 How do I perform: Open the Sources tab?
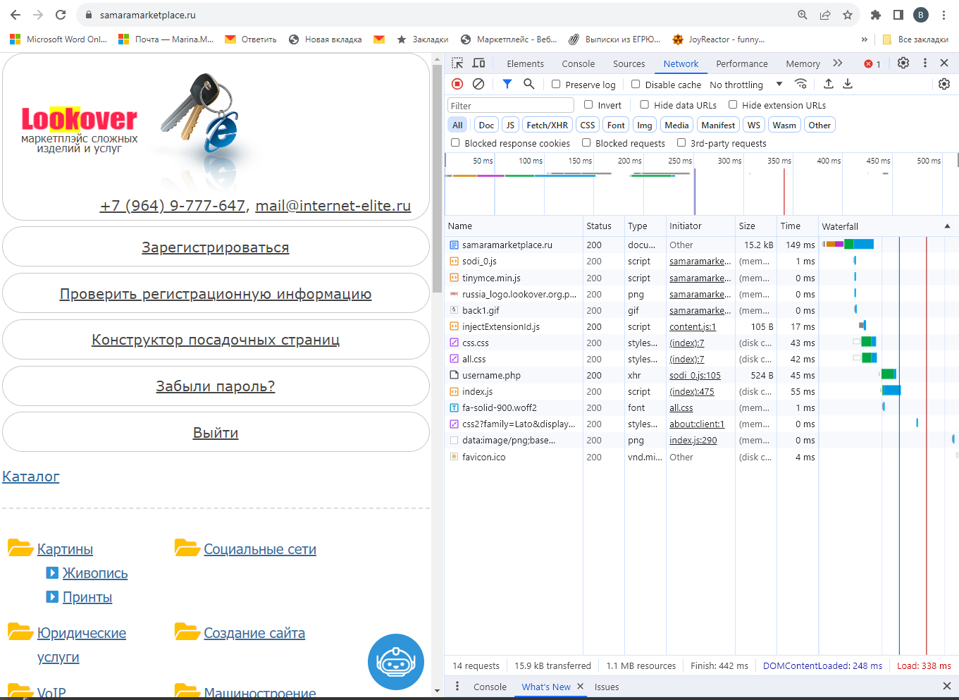tap(629, 63)
